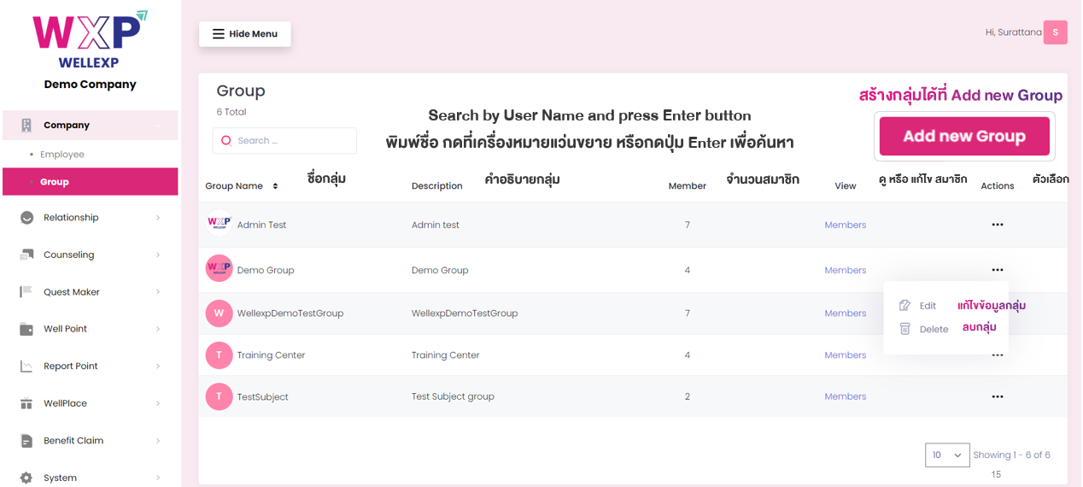
Task: Click the Well Point wallet icon
Action: pyautogui.click(x=26, y=329)
